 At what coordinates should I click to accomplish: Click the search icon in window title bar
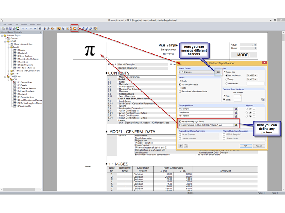coord(2,21)
